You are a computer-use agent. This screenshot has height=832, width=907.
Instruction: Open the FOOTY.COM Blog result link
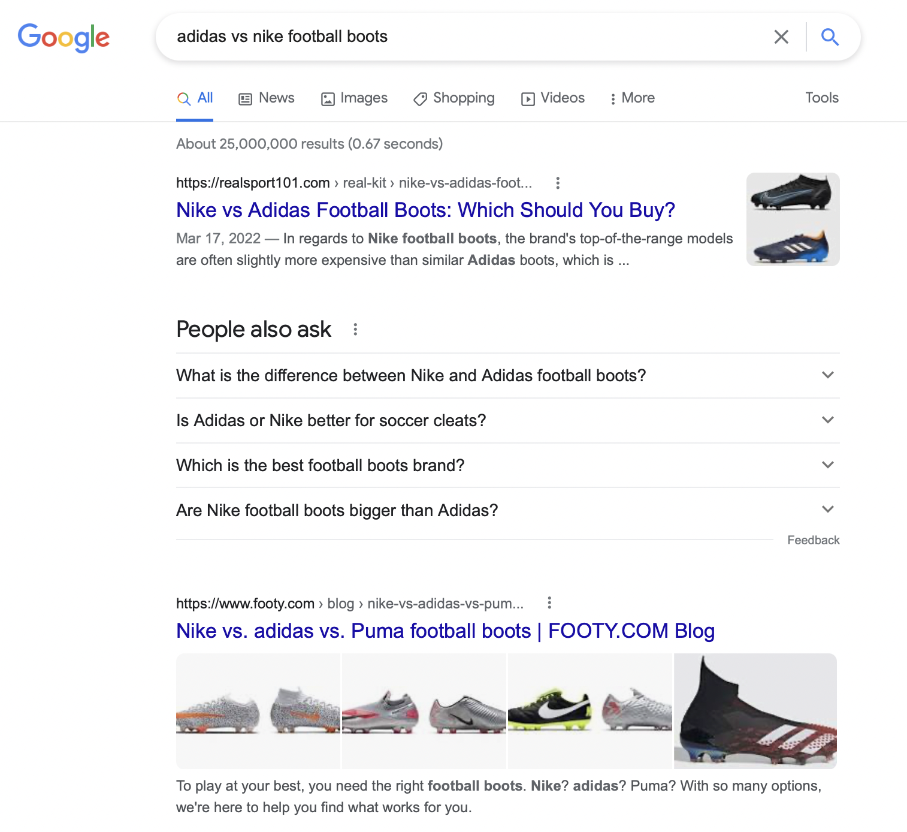[445, 631]
